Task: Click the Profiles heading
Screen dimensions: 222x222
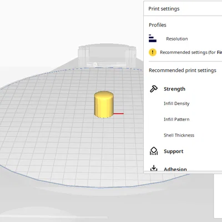Action: pyautogui.click(x=158, y=25)
